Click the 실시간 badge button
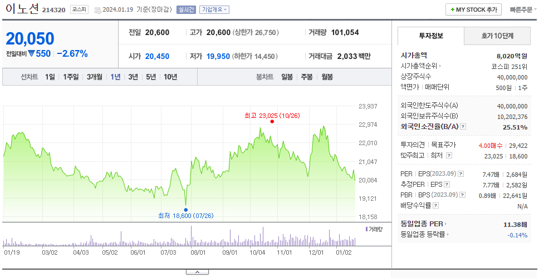539x278 pixels. tap(186, 10)
